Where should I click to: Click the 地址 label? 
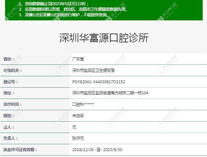point(9,93)
